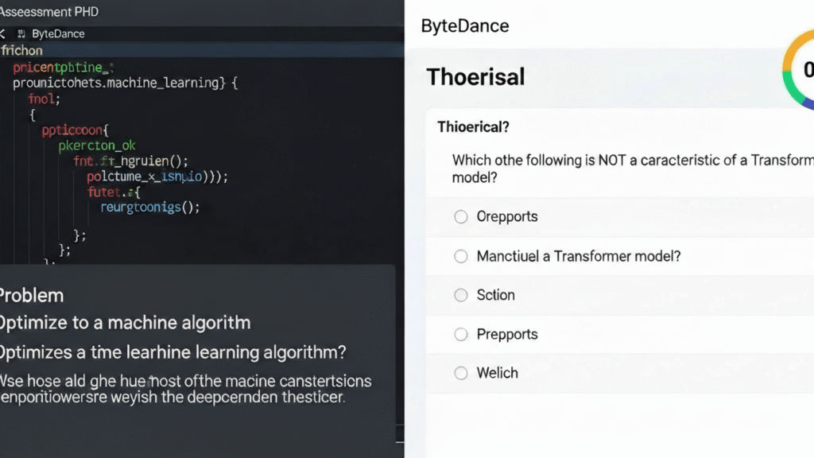Select the "Manctiuel a Transformer model?" option

point(460,255)
